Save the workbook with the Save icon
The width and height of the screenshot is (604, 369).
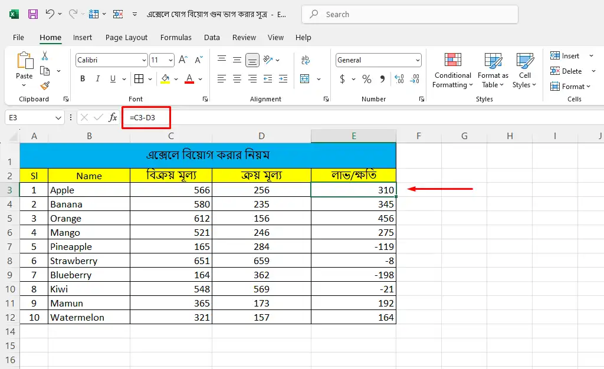click(x=33, y=14)
